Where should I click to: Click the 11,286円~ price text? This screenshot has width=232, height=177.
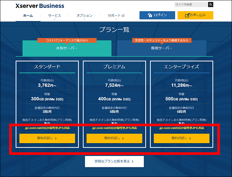tap(182, 85)
